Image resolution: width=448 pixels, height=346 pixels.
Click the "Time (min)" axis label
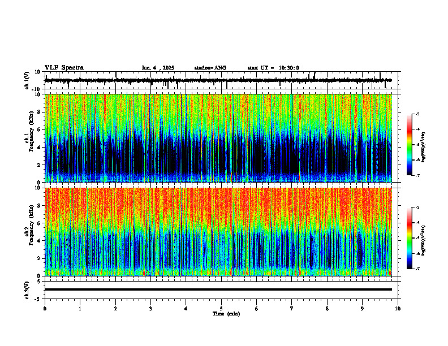226,314
